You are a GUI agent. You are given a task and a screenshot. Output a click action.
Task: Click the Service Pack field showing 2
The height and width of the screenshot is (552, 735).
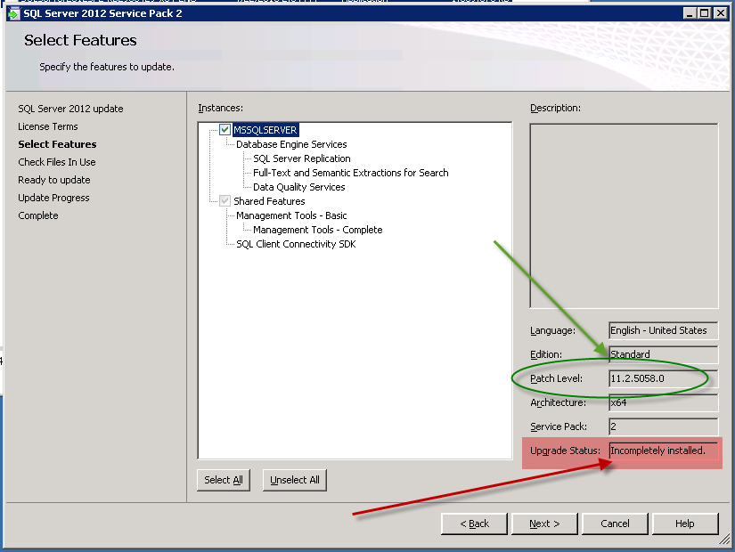[x=663, y=426]
